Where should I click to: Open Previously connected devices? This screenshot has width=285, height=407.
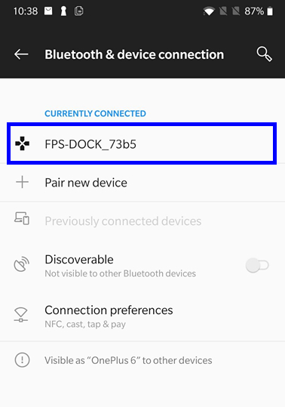[142, 221]
